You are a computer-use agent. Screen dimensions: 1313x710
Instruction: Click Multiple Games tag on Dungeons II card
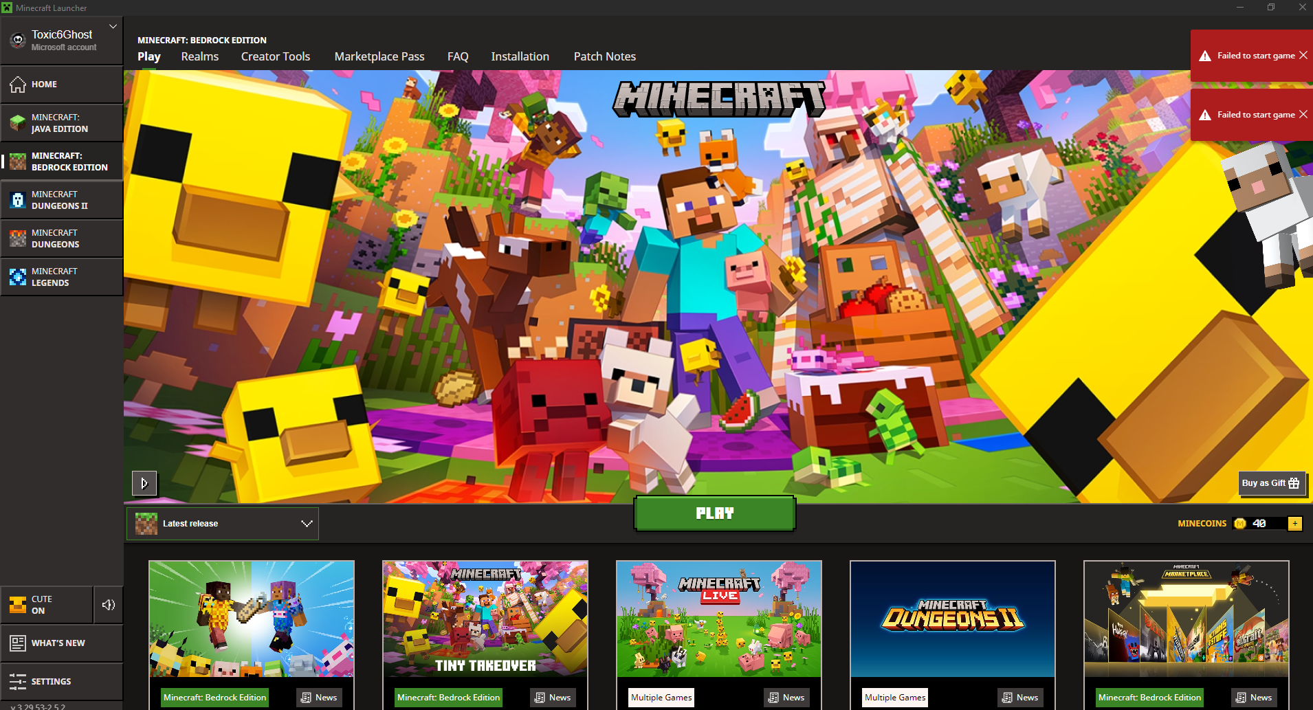pos(895,698)
